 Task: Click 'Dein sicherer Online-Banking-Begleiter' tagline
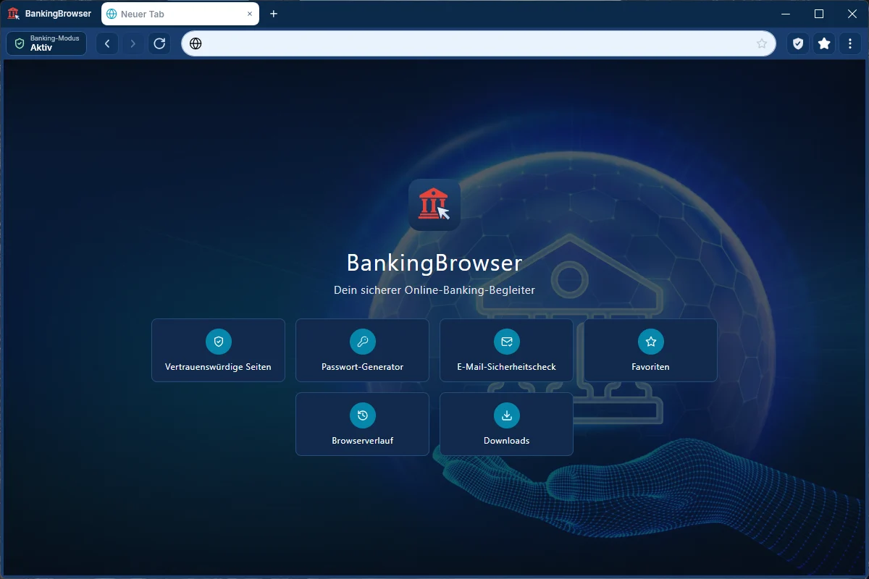(x=434, y=290)
